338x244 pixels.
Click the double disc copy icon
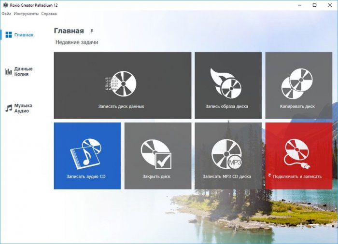(x=297, y=84)
